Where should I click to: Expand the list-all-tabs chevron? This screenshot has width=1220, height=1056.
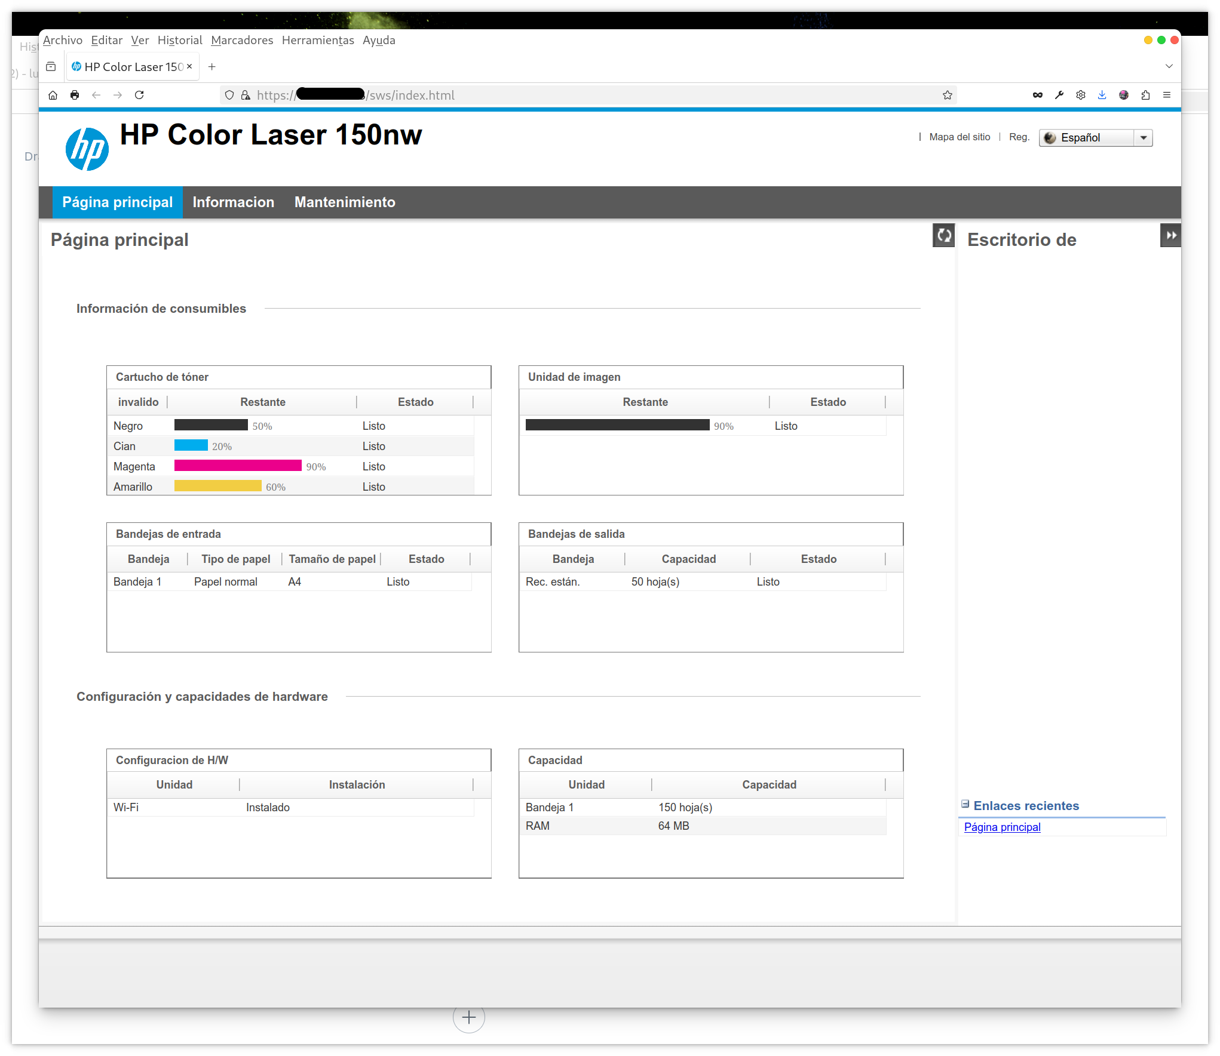(x=1169, y=66)
